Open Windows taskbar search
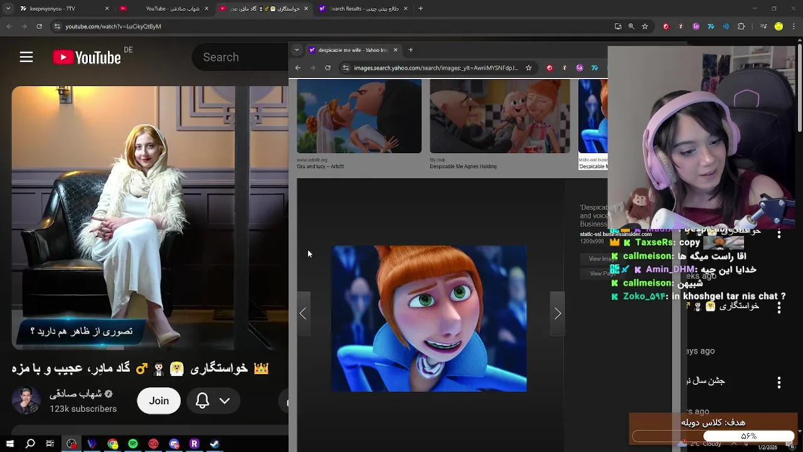803x452 pixels. pos(30,444)
